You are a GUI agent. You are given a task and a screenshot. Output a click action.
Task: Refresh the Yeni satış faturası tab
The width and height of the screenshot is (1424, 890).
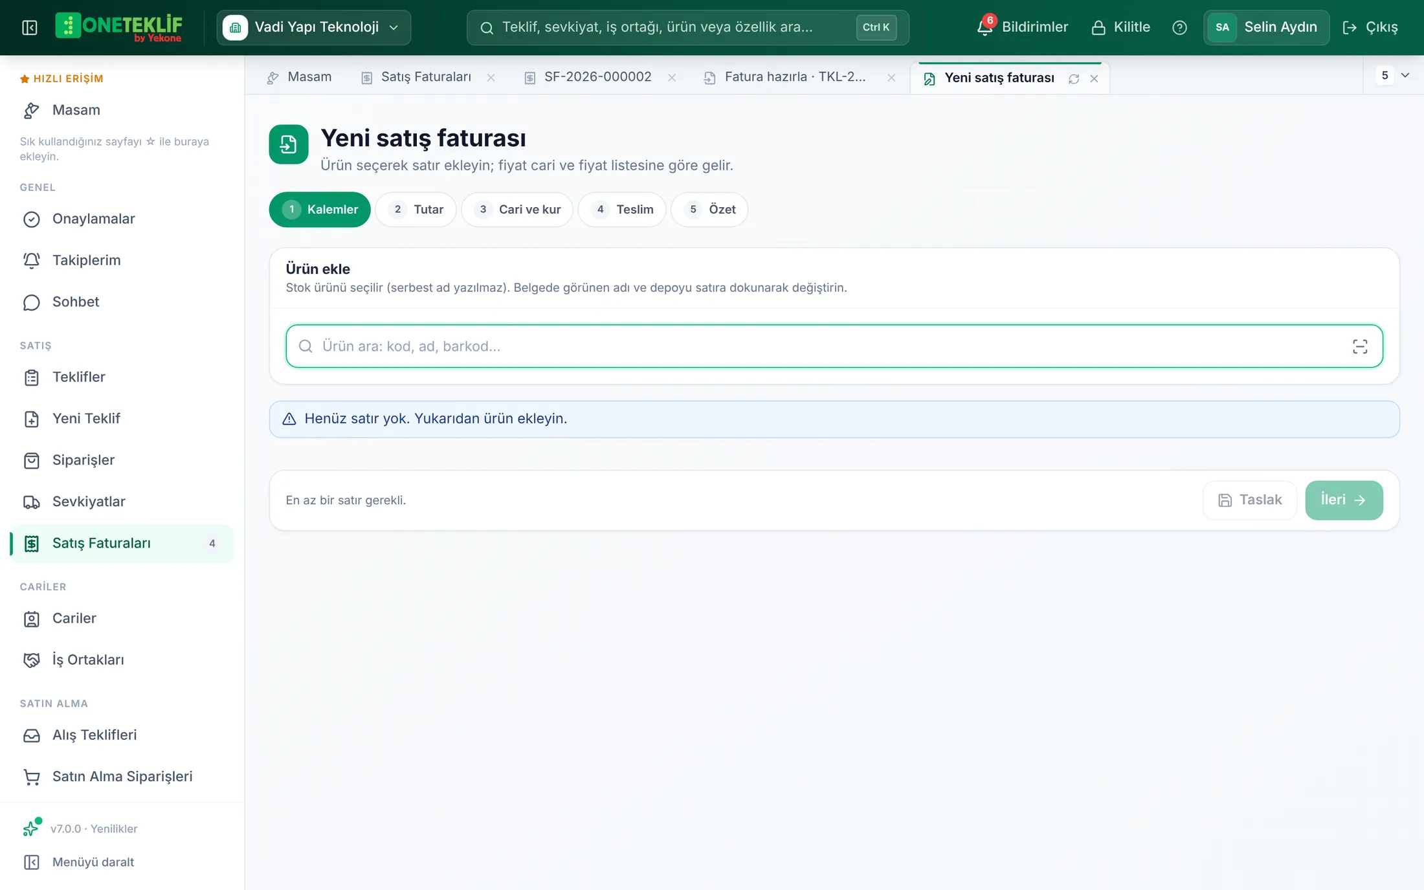[x=1074, y=78]
